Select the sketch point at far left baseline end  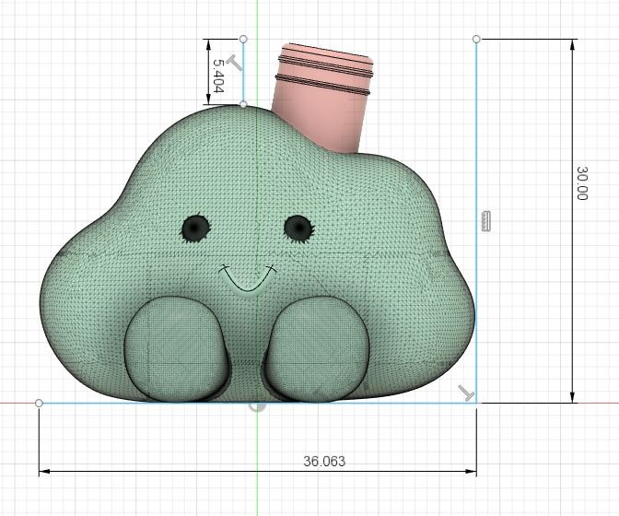click(x=39, y=403)
